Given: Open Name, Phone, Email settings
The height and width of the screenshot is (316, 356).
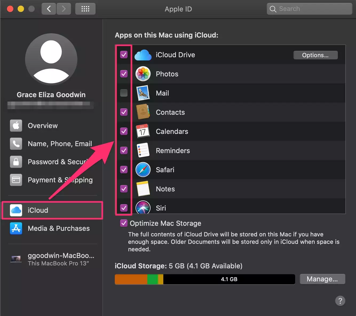Looking at the screenshot, I should (x=60, y=144).
